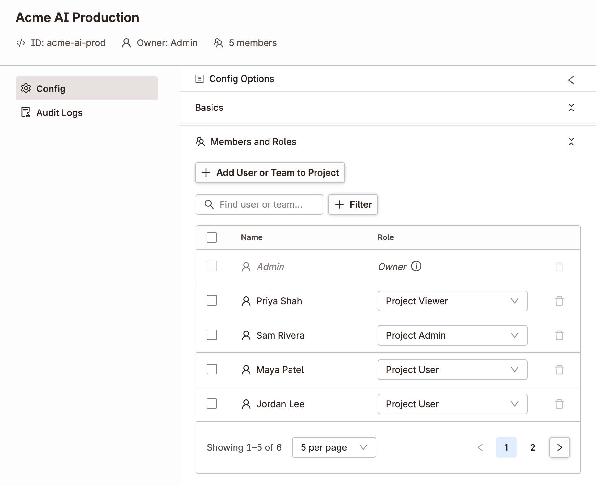Toggle the Admin row checkbox
This screenshot has width=596, height=486.
click(x=212, y=266)
